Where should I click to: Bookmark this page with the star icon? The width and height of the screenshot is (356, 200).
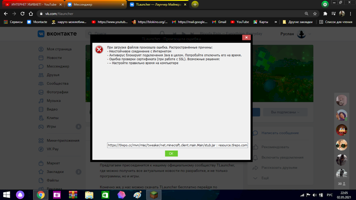pos(315,14)
